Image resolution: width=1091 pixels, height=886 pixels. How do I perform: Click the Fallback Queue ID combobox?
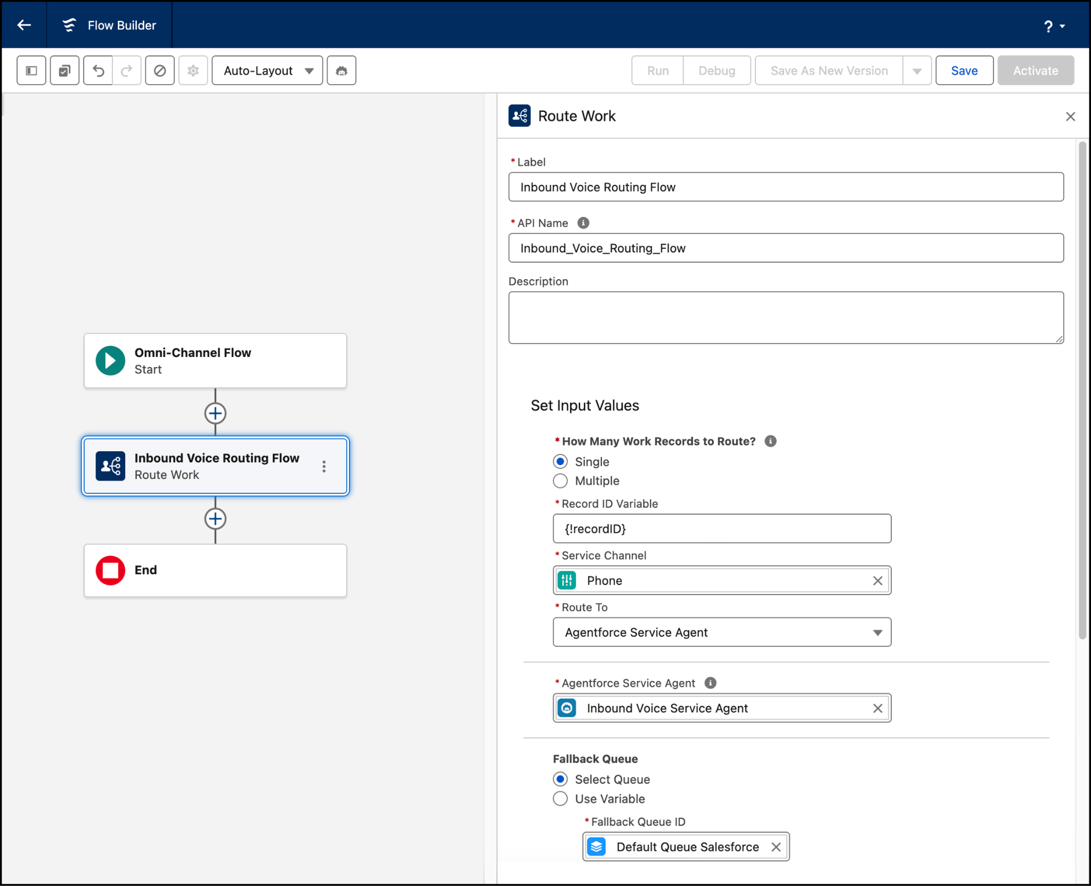(x=686, y=846)
